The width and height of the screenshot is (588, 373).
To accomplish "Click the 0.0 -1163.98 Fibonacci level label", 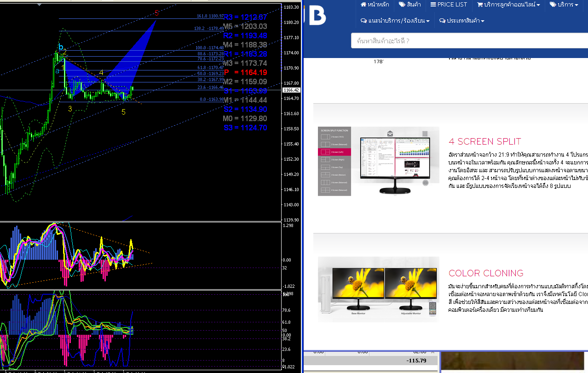I will (212, 99).
